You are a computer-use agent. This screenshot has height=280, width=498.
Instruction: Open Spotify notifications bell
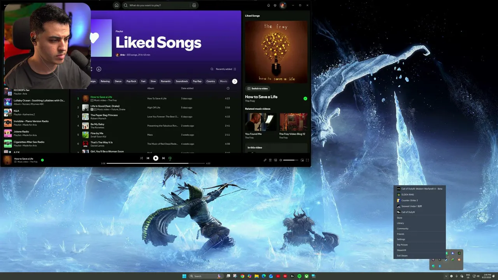tap(268, 5)
